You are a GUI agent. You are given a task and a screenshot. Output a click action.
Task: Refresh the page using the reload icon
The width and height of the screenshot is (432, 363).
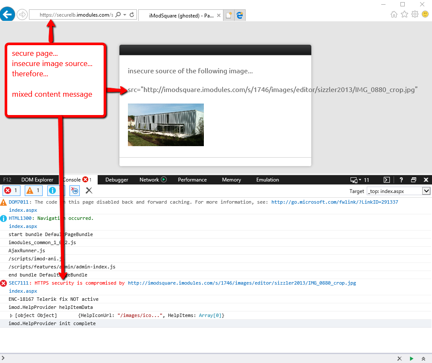[132, 15]
